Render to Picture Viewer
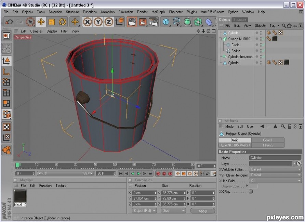Image resolution: width=305 pixels, height=222 pixels. coord(143,22)
